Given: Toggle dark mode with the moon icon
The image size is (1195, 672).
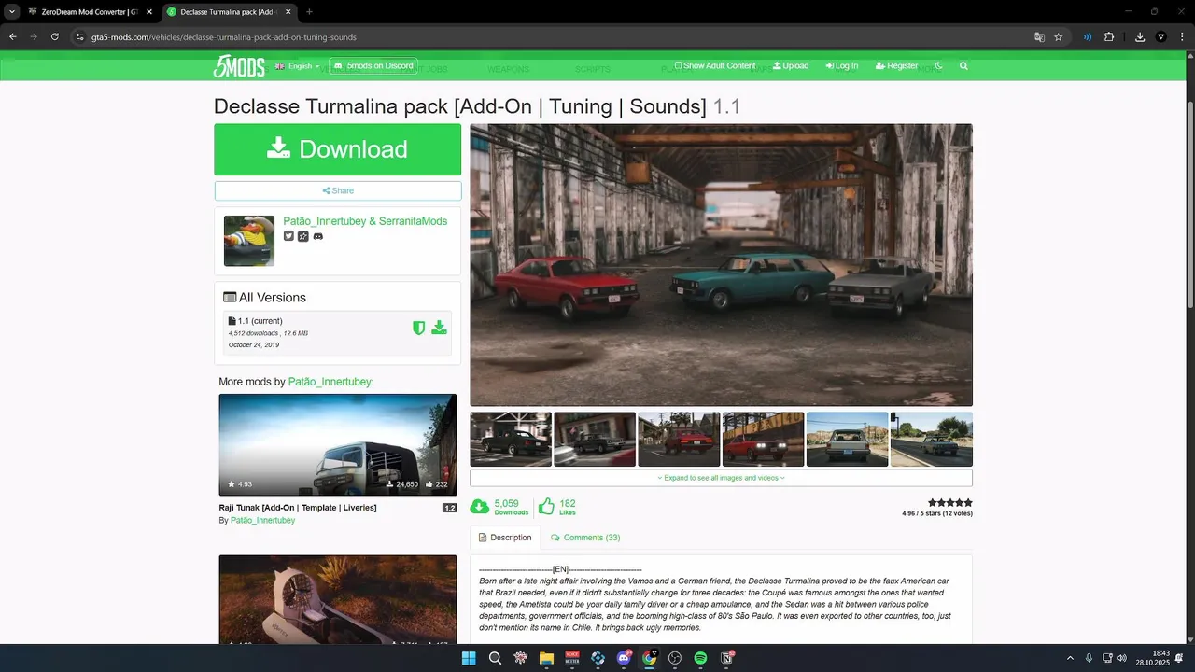Looking at the screenshot, I should pyautogui.click(x=938, y=66).
